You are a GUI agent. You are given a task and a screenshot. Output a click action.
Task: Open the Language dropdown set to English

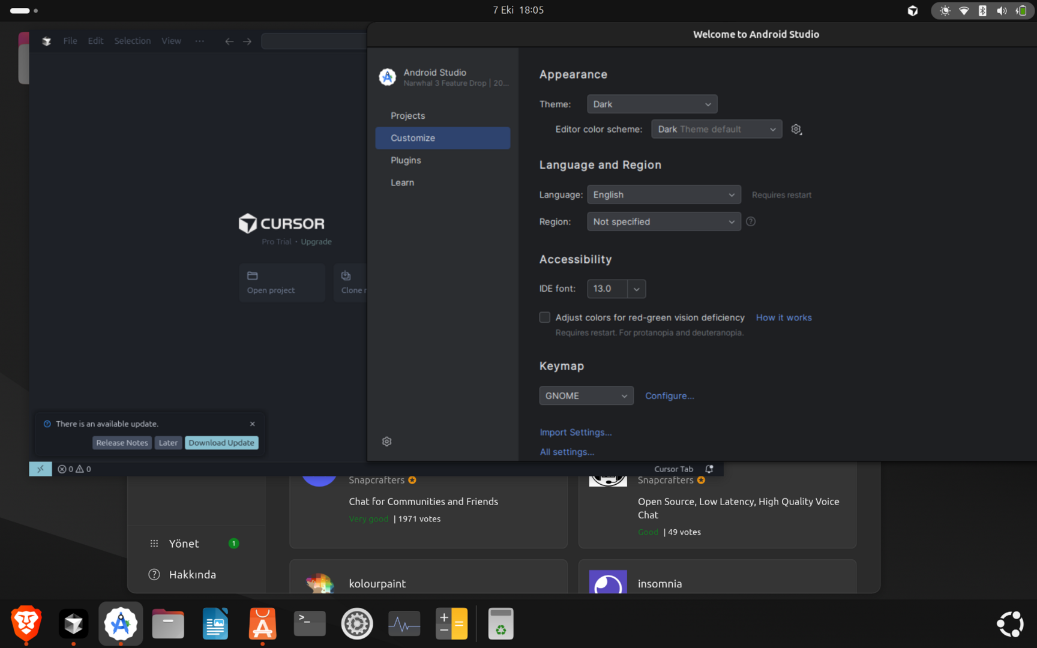pyautogui.click(x=664, y=195)
